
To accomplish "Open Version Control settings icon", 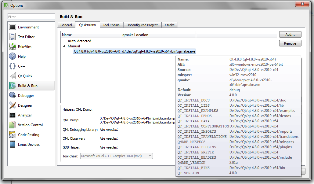I will tap(13, 125).
